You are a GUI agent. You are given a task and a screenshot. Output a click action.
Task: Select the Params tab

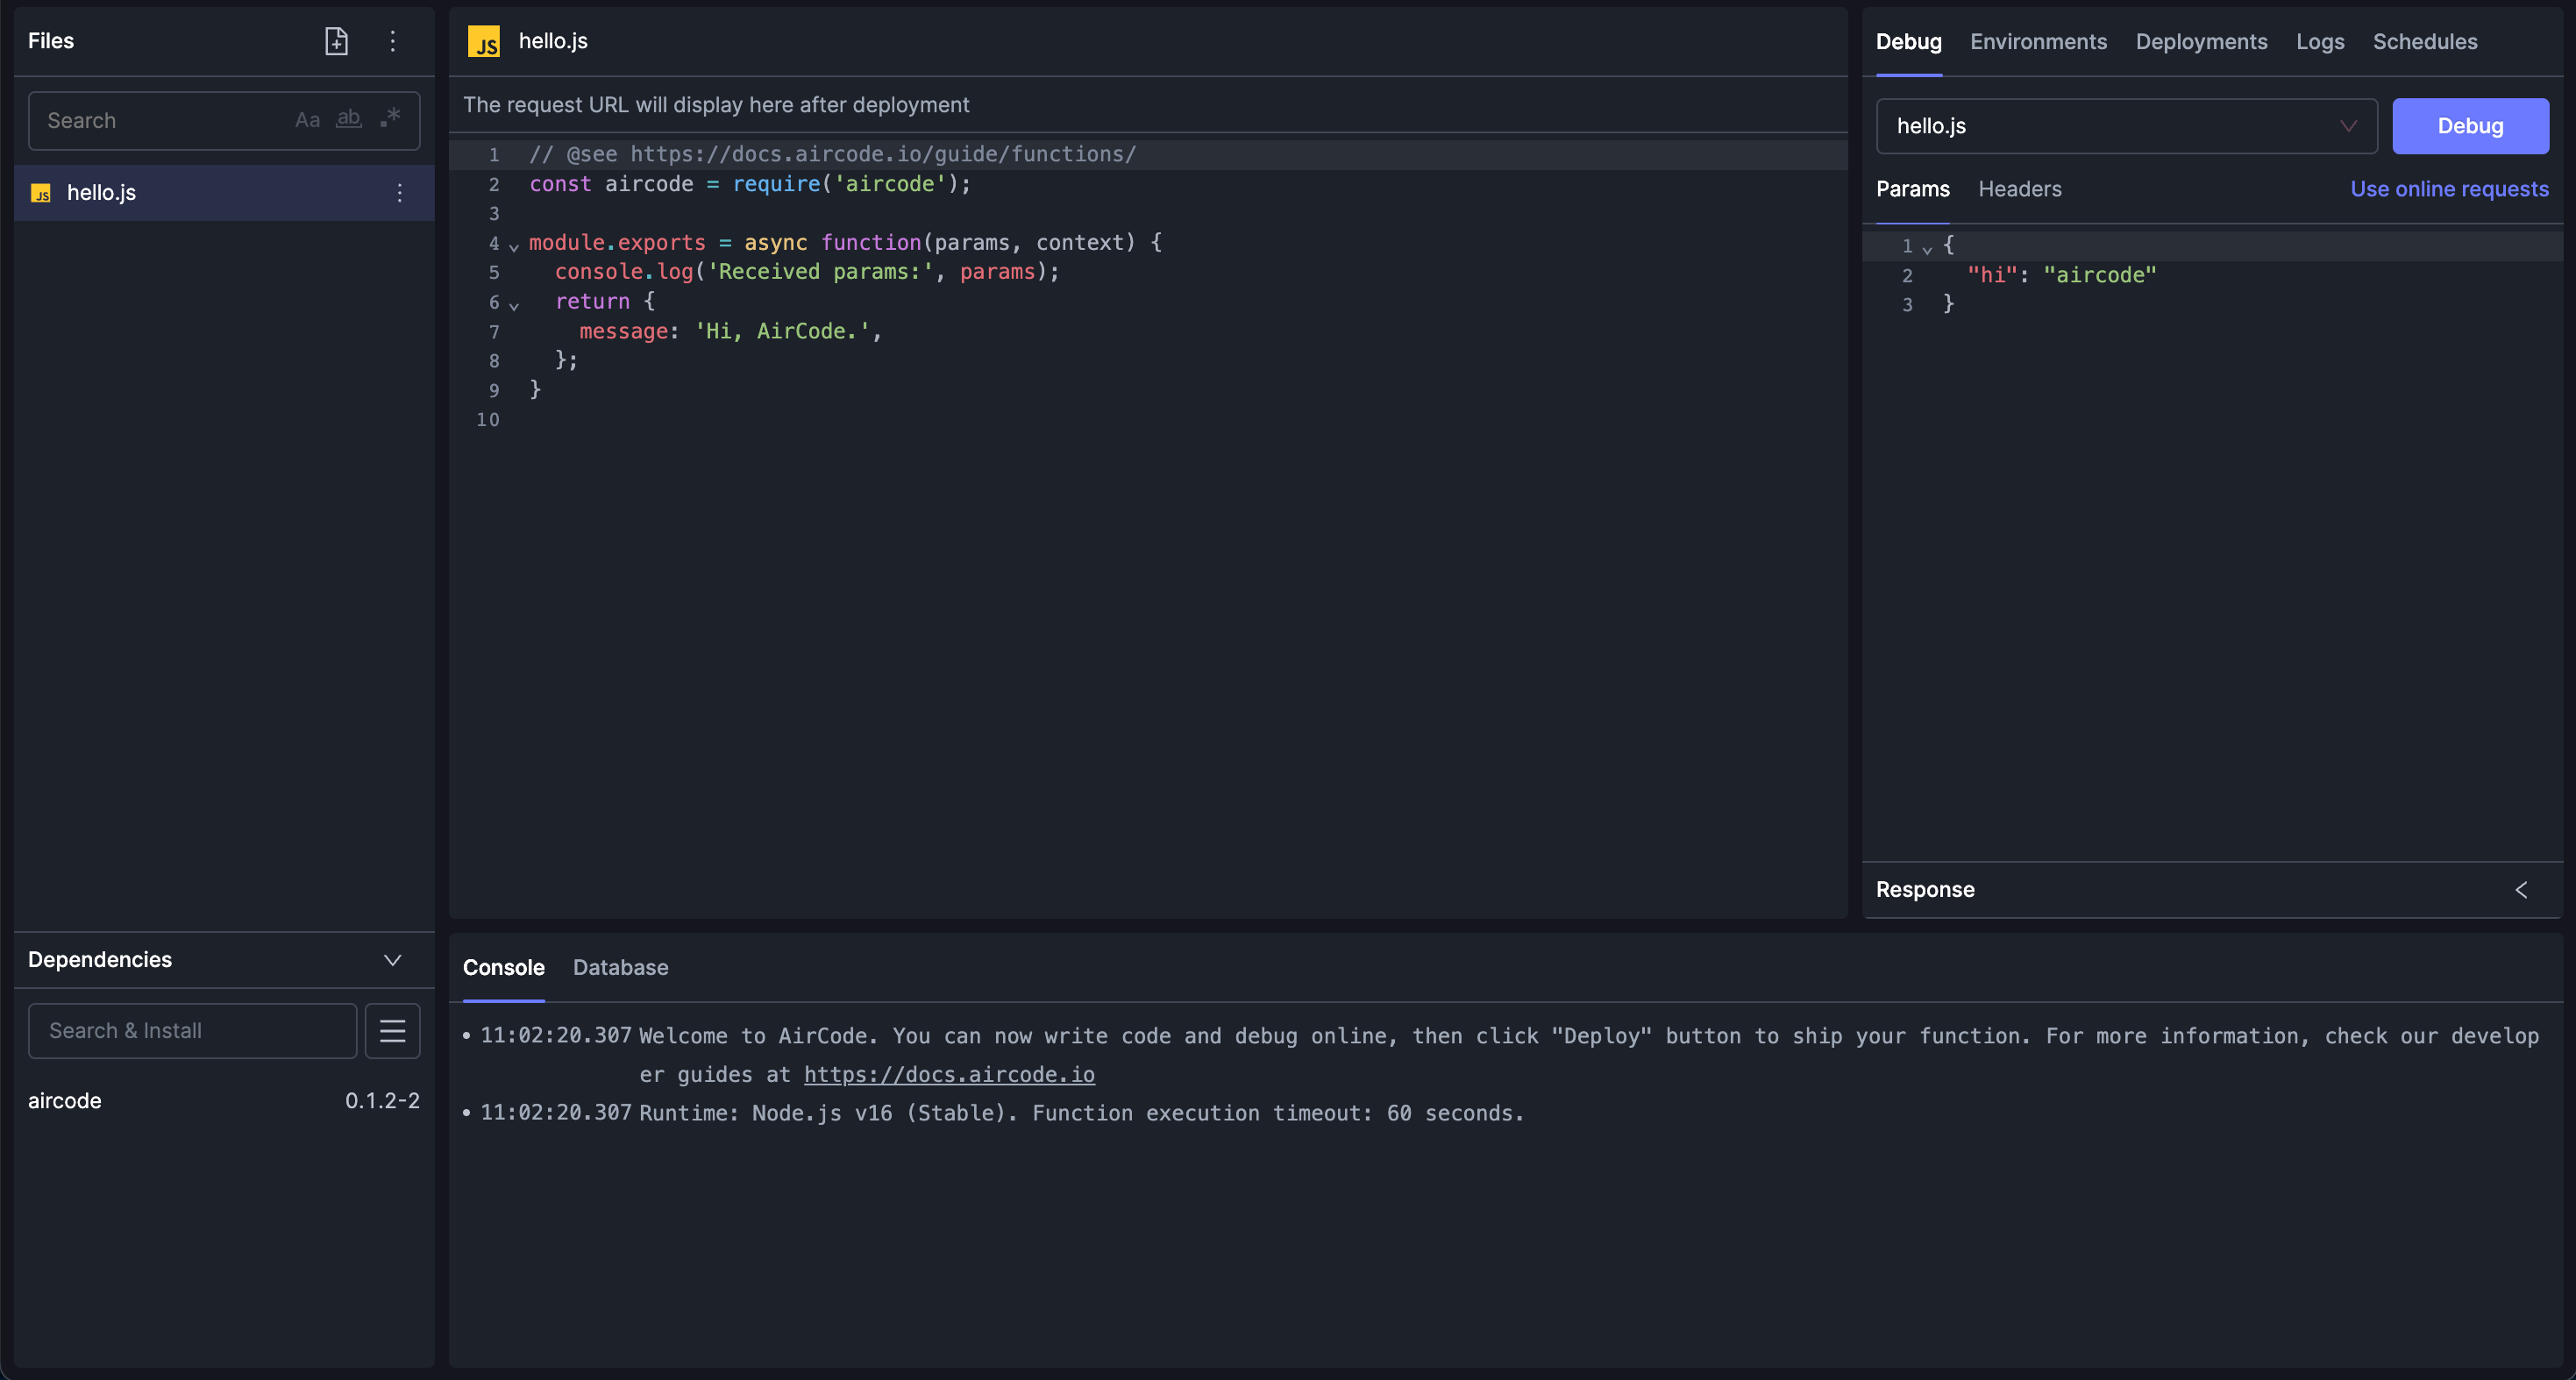(x=1912, y=189)
